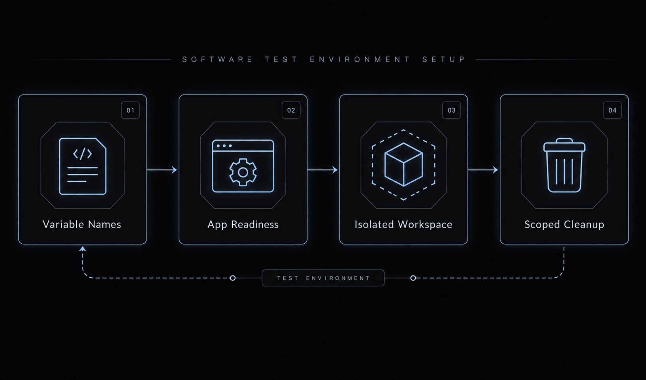Click the App Readiness label
Viewport: 646px width, 380px height.
coord(243,225)
